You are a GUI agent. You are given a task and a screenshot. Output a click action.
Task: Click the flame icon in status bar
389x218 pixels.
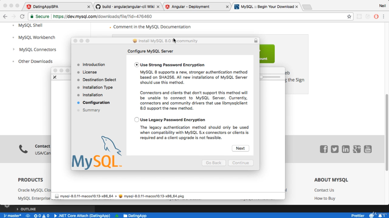click(x=117, y=216)
